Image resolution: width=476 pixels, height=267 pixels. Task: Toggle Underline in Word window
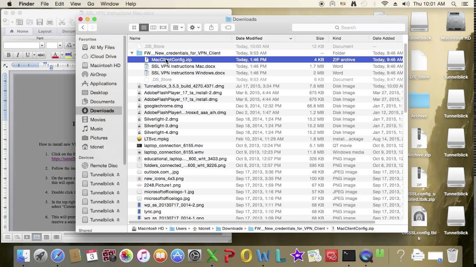[28, 55]
